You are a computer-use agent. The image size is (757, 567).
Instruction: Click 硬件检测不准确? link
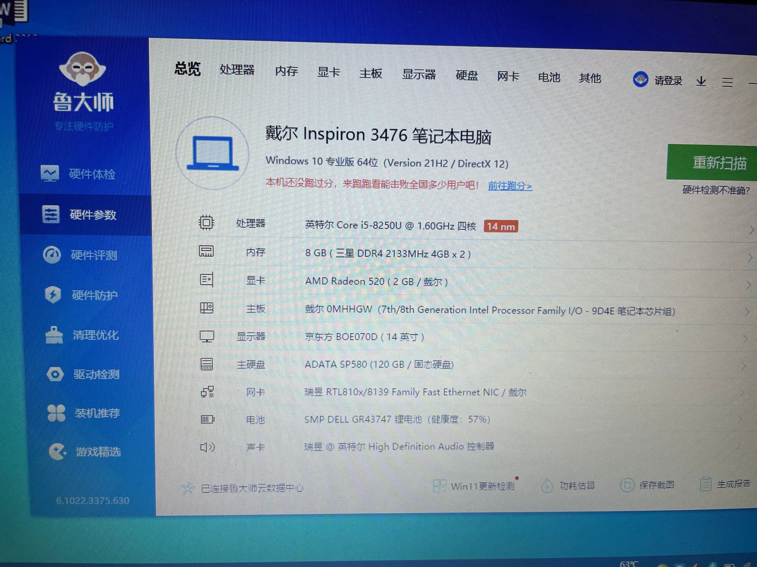(716, 190)
